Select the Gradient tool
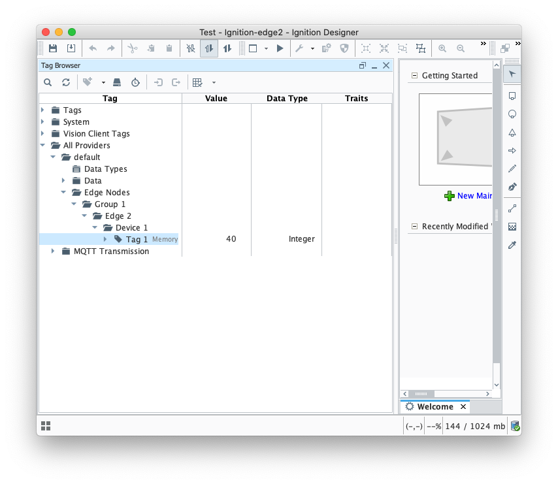This screenshot has height=484, width=558. [x=512, y=227]
